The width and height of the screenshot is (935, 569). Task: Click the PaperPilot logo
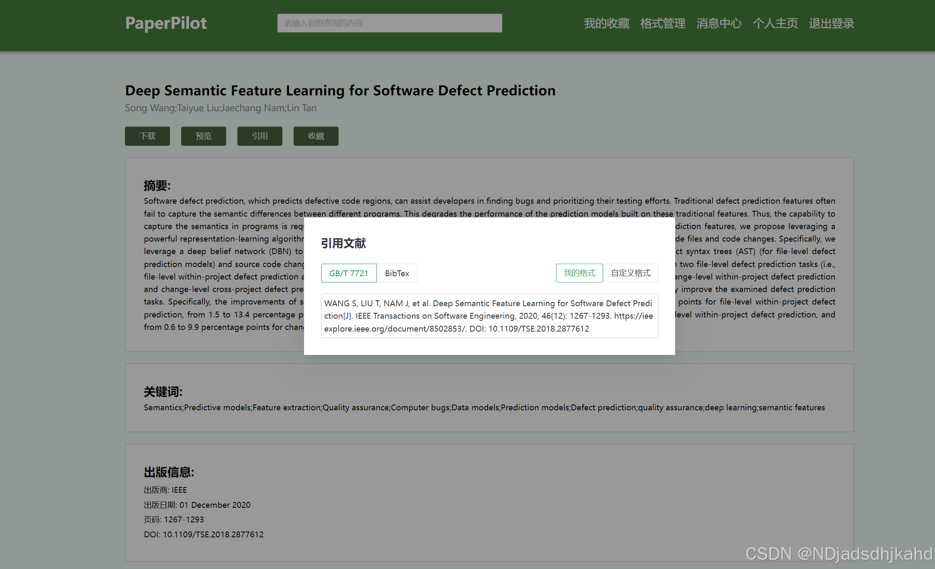pos(166,23)
